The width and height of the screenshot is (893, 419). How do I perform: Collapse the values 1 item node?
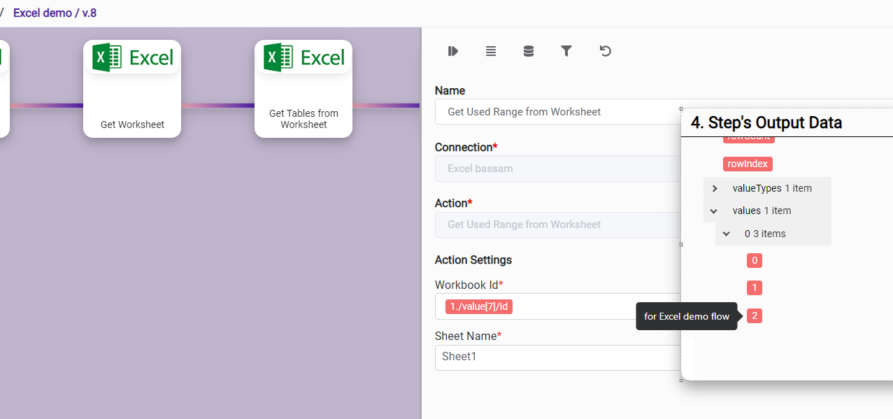tap(714, 211)
